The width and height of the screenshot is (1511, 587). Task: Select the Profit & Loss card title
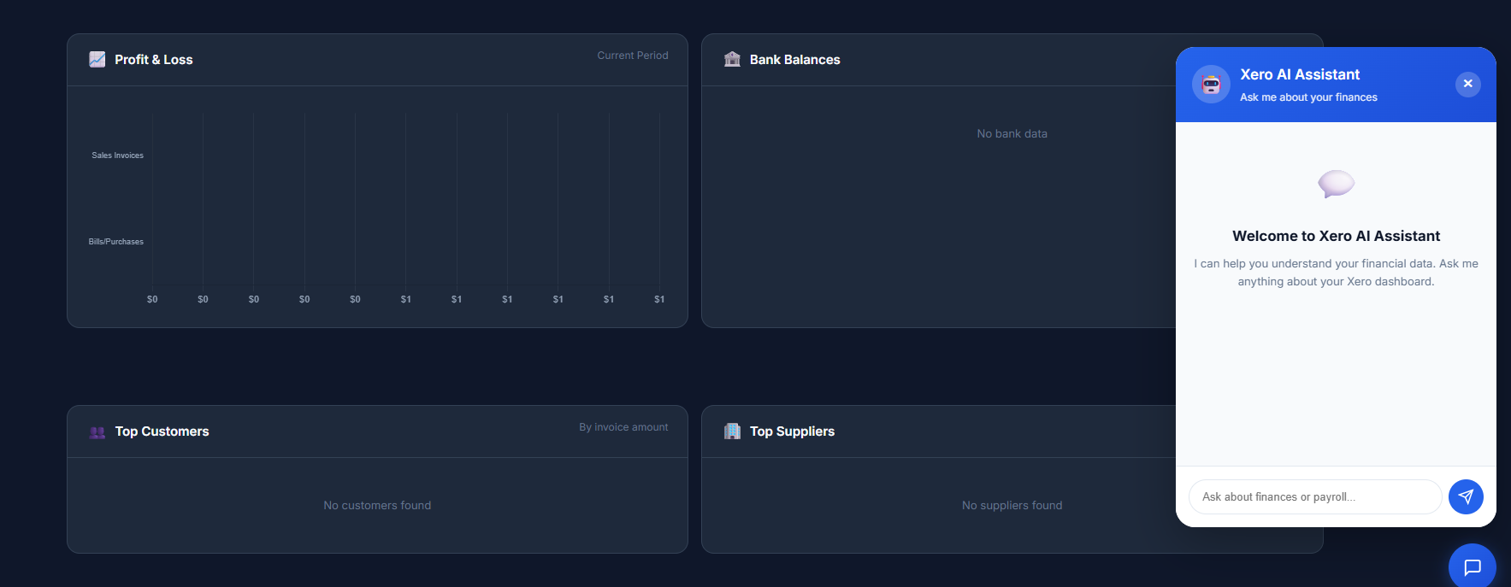(154, 60)
